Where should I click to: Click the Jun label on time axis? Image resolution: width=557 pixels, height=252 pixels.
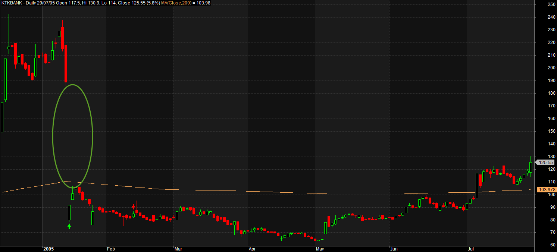pyautogui.click(x=395, y=249)
